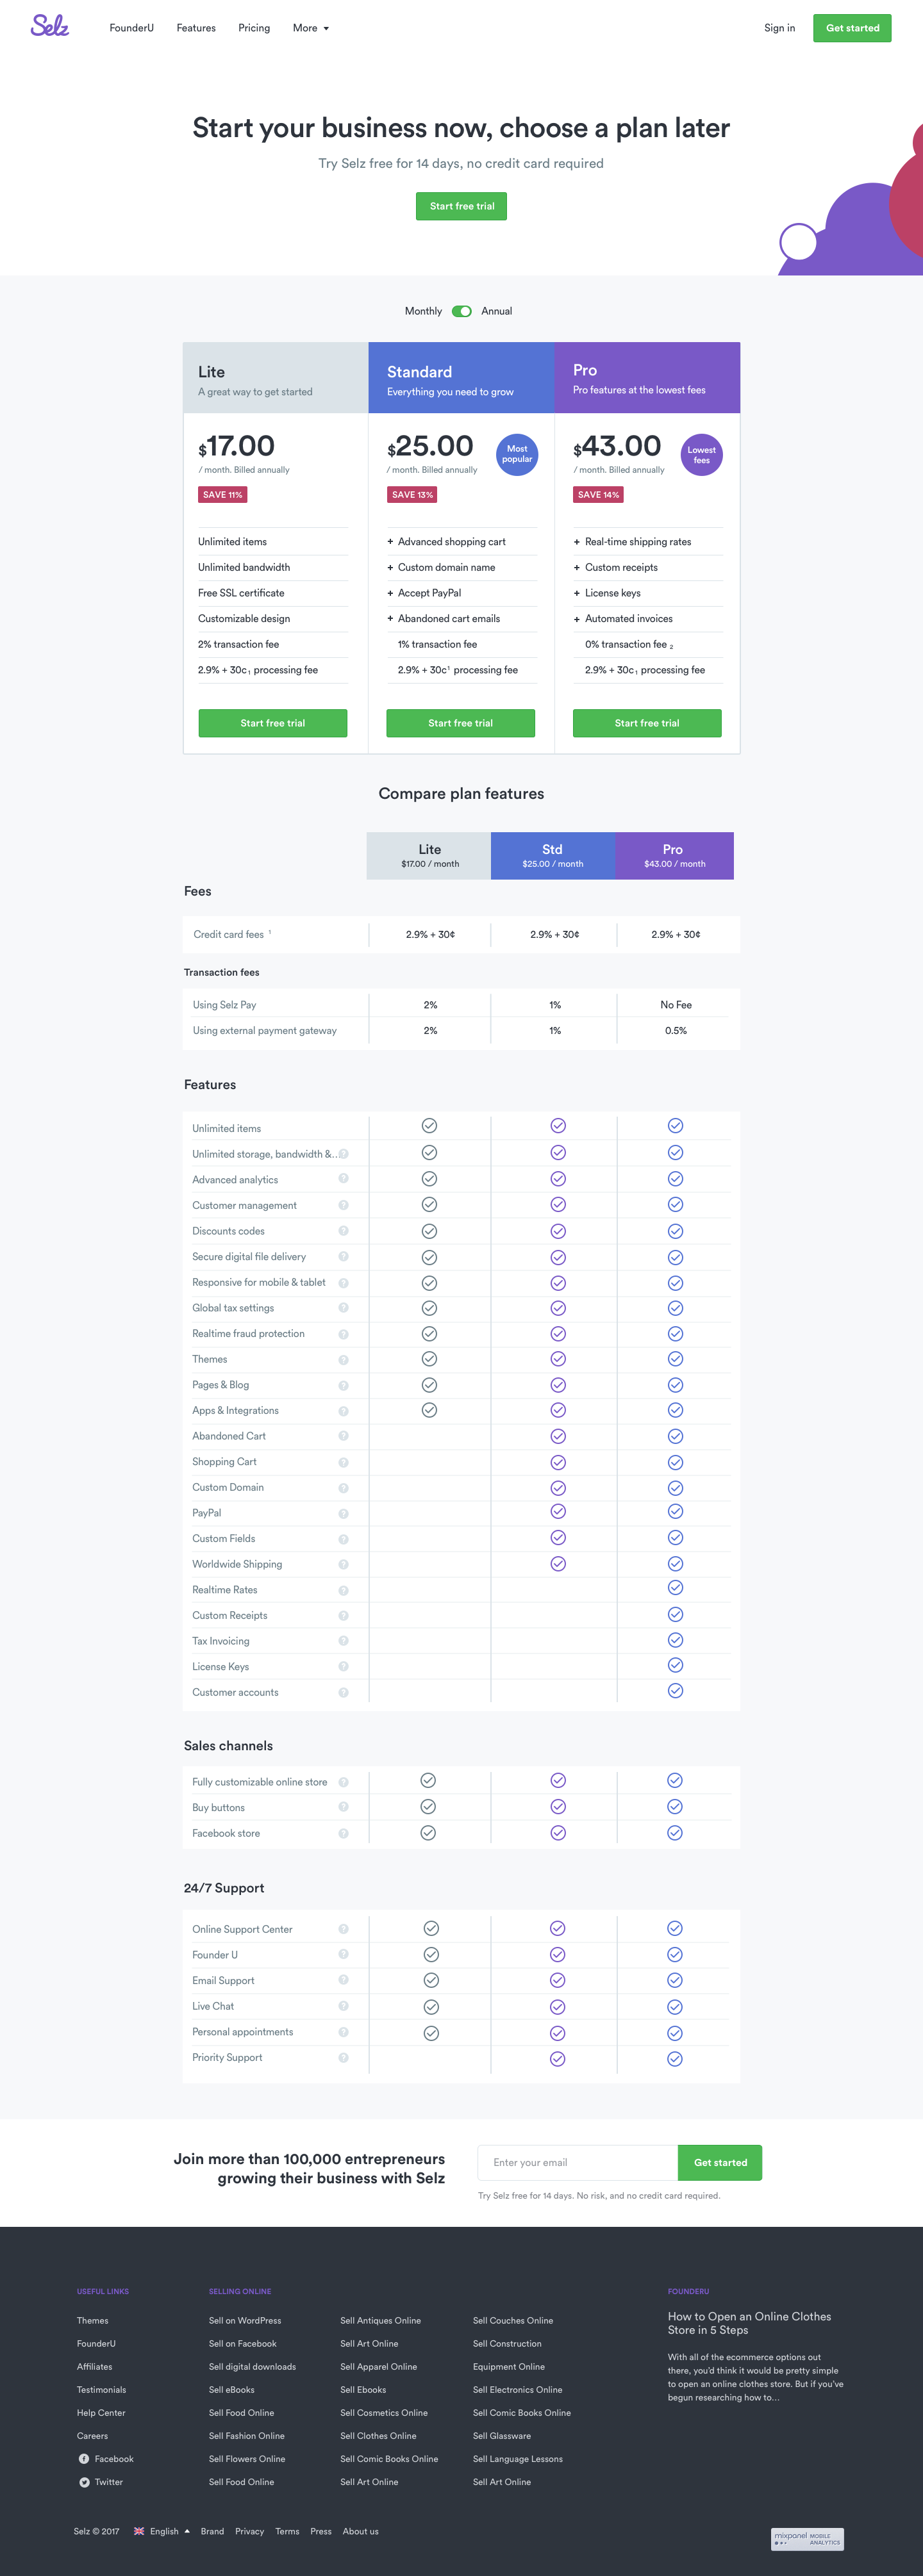Open help icon for Advanced analytics
This screenshot has height=2576, width=923.
coord(343,1179)
